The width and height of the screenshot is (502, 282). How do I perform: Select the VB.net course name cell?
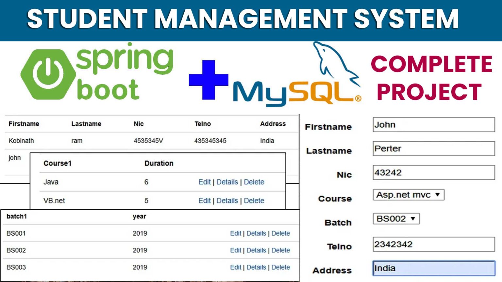(x=54, y=201)
